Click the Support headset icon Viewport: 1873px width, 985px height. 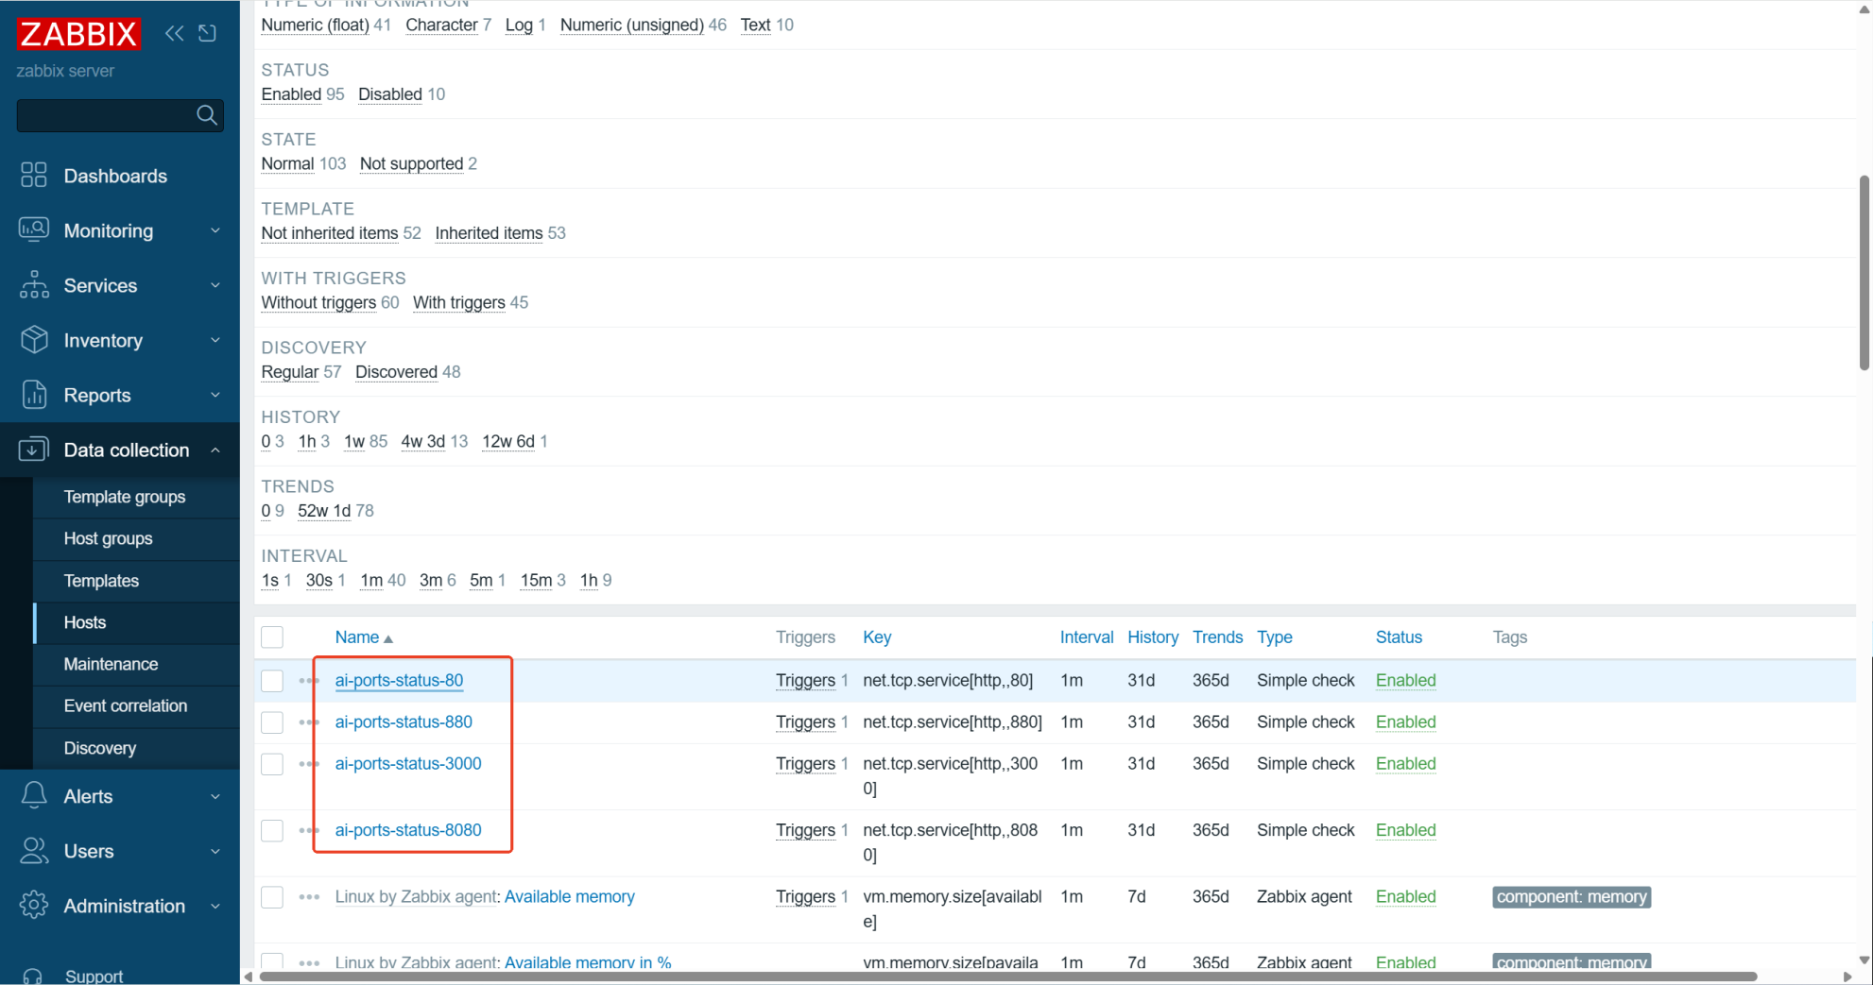click(x=34, y=976)
